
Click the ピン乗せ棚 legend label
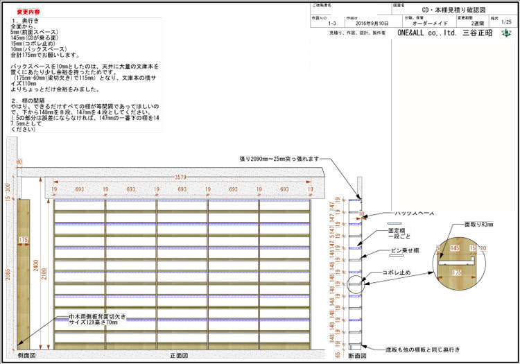(x=405, y=250)
